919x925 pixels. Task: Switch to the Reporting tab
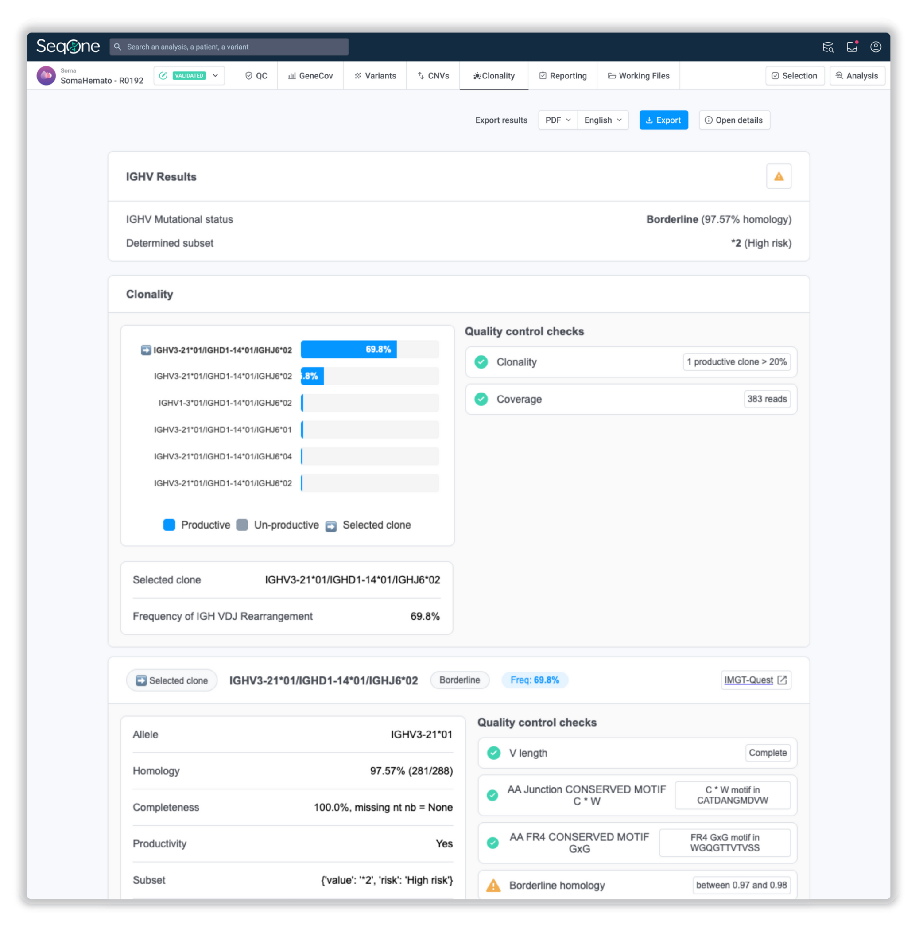pyautogui.click(x=563, y=76)
